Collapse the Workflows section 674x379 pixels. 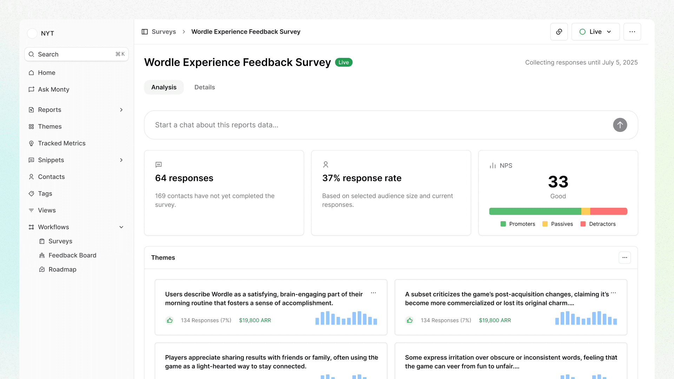[x=121, y=227]
